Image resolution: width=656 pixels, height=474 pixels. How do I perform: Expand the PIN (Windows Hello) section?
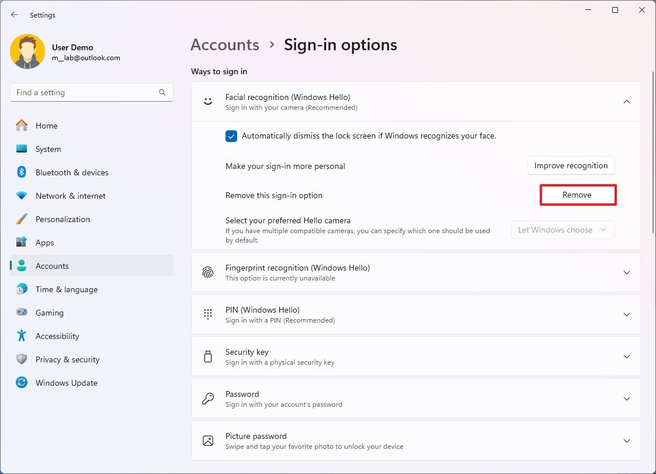tap(626, 314)
